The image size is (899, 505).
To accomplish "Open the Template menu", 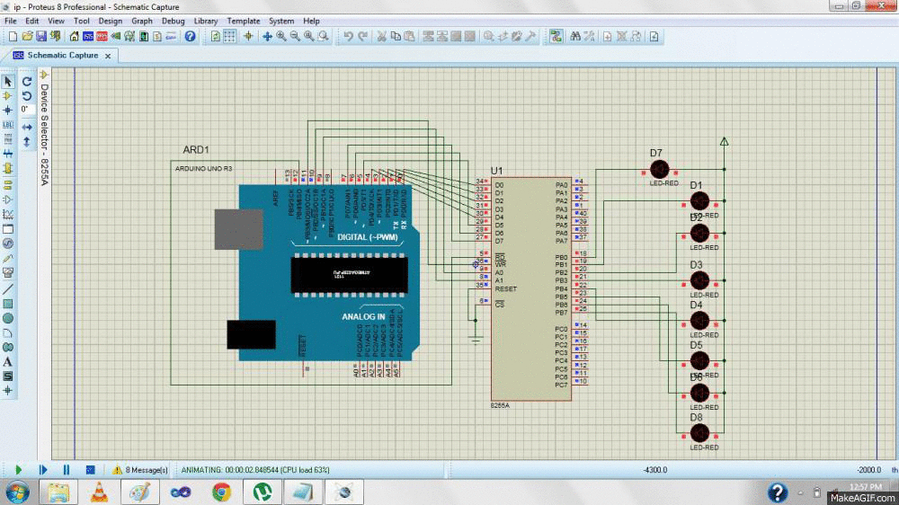I will [x=243, y=21].
